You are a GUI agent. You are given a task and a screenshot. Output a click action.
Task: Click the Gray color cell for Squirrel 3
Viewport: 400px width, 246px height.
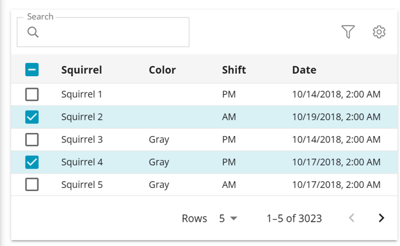(159, 140)
